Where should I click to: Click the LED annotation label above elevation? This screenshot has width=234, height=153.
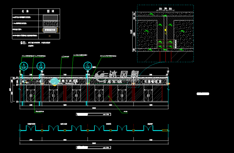point(65,56)
